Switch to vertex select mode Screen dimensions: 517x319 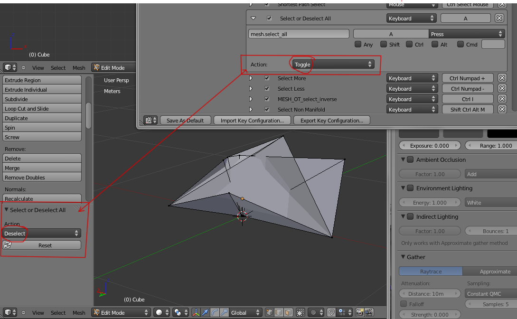coord(269,312)
